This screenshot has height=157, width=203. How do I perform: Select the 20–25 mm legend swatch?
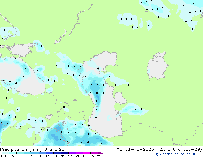pos(57,153)
